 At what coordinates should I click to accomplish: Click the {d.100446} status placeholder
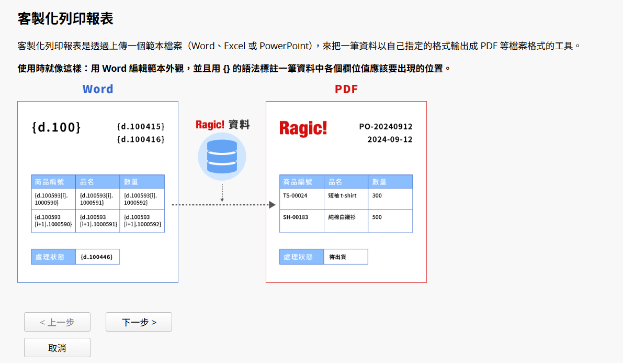click(97, 257)
